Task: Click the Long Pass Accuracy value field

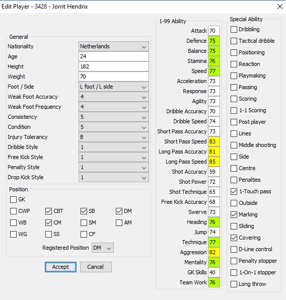Action: [214, 152]
